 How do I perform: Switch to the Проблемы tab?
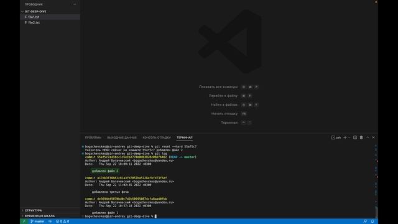(x=93, y=138)
